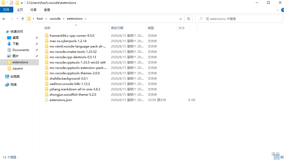284x160 pixels.
Task: Select the ms-vscode.cpp-devtools-0.5.13 folder icon
Action: (x=47, y=57)
